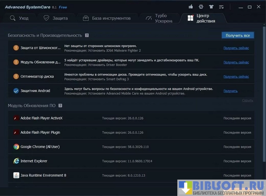Screen dimensions: 266x196
Task: Open the База инструментов tab
Action: (107, 18)
